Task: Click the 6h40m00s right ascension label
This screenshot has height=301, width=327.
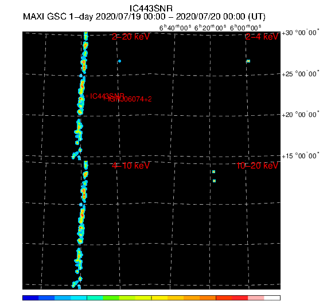Action: (175, 28)
